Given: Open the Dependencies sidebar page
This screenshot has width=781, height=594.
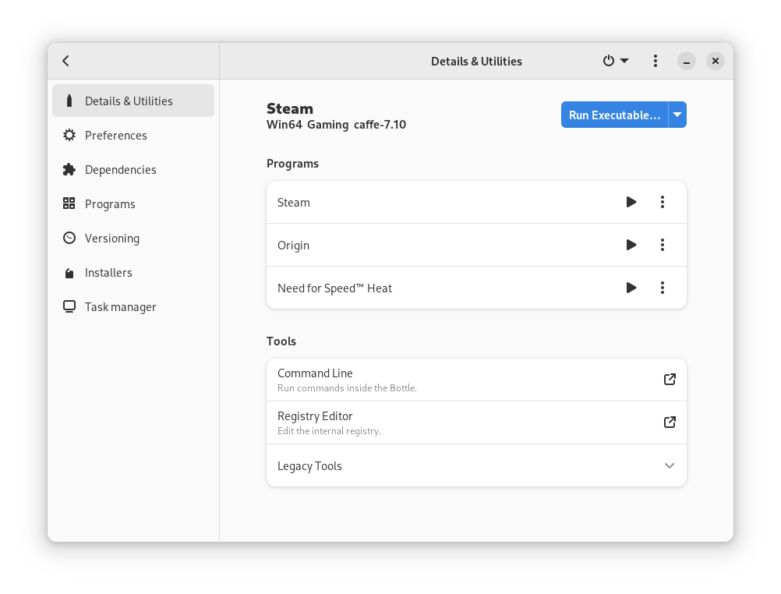Looking at the screenshot, I should click(x=120, y=170).
